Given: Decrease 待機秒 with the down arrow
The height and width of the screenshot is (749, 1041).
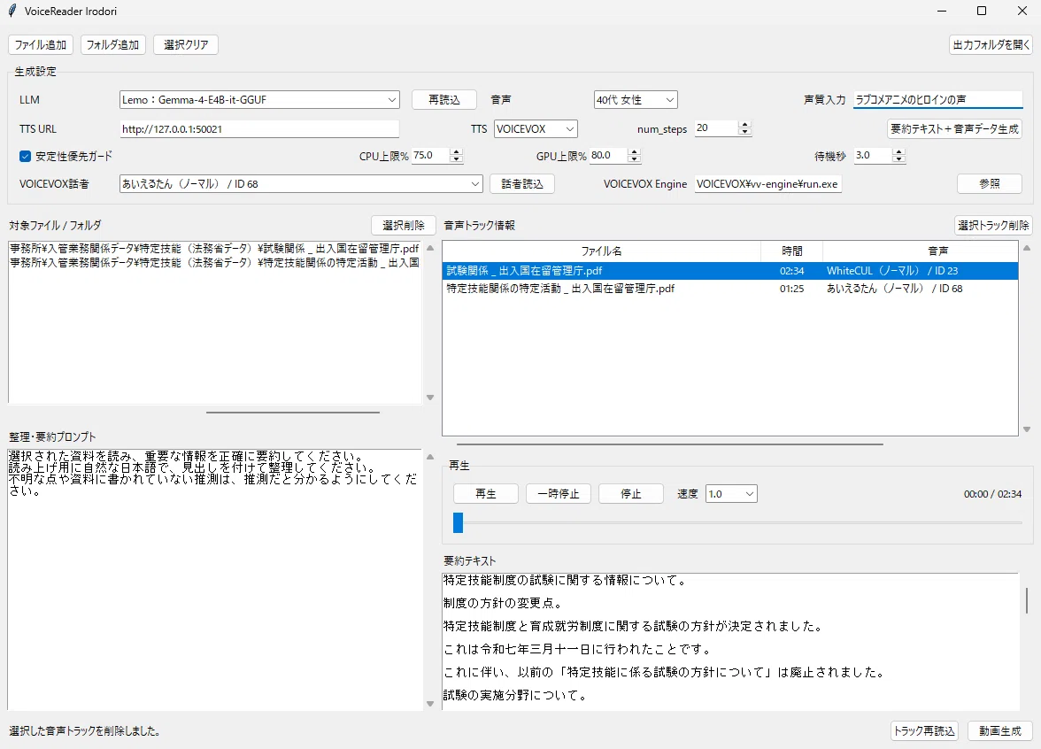Looking at the screenshot, I should [899, 159].
